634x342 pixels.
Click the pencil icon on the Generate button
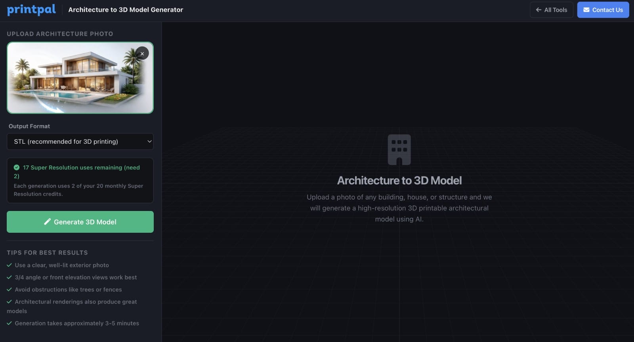pos(47,222)
